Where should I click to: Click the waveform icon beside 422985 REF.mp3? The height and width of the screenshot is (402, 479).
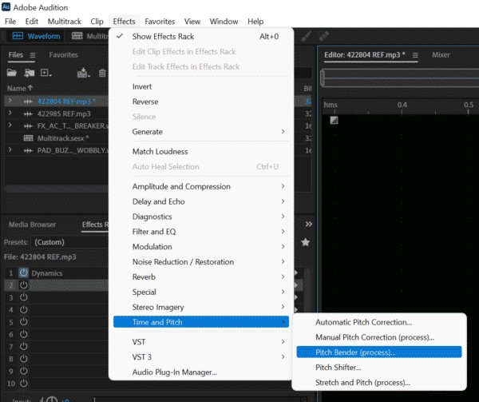(28, 114)
